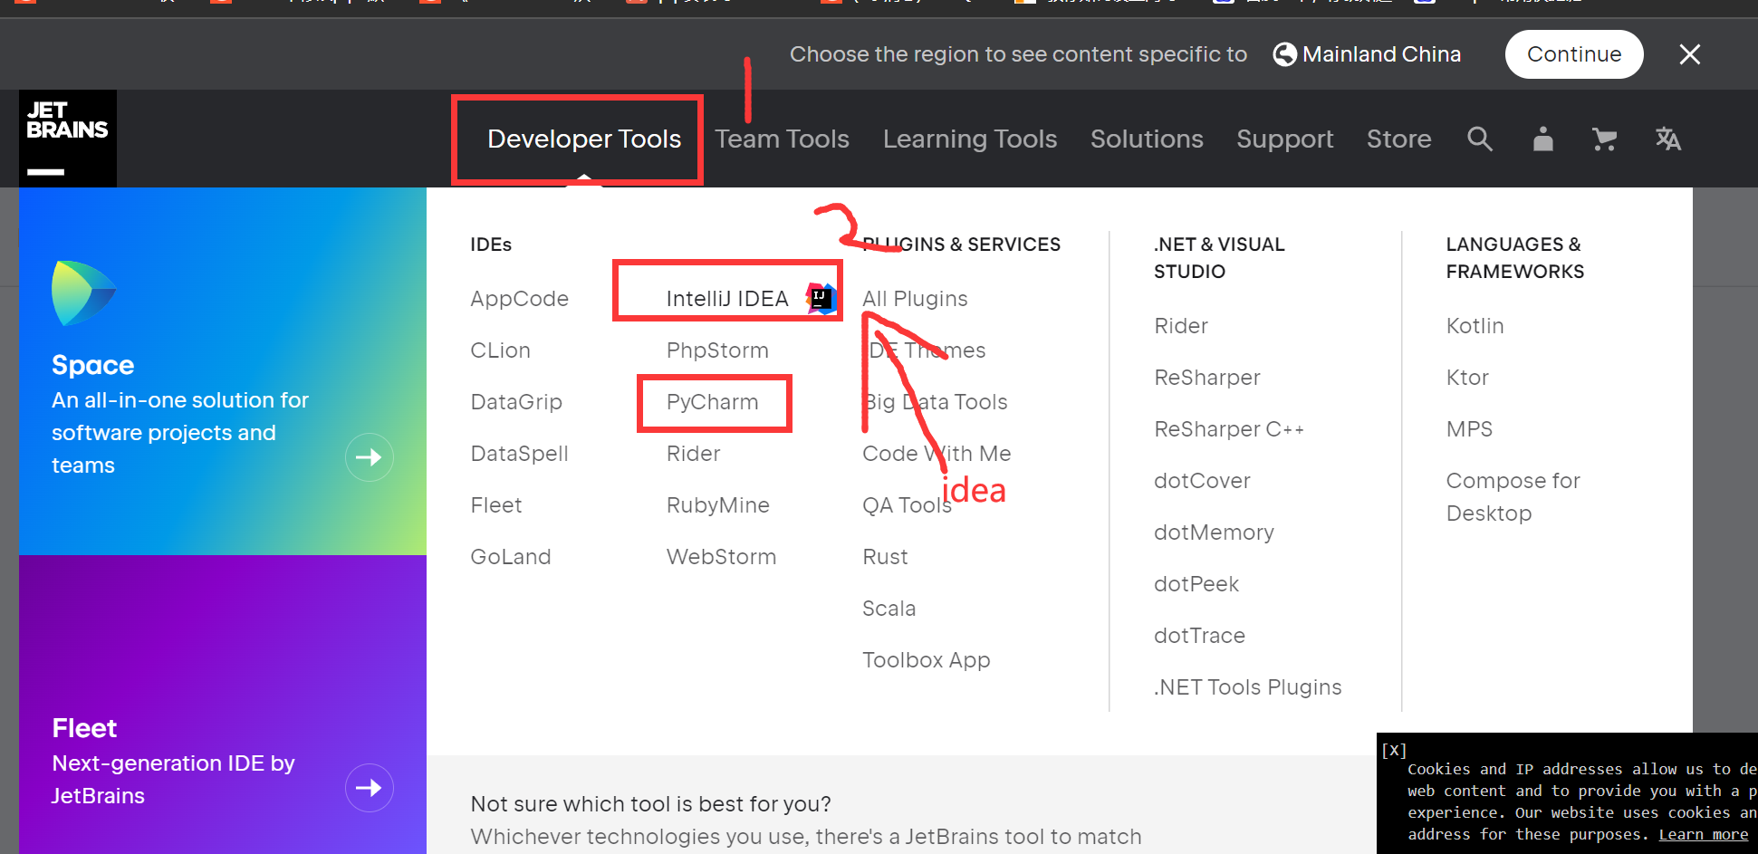Open the Team Tools menu
This screenshot has width=1758, height=854.
(x=782, y=139)
